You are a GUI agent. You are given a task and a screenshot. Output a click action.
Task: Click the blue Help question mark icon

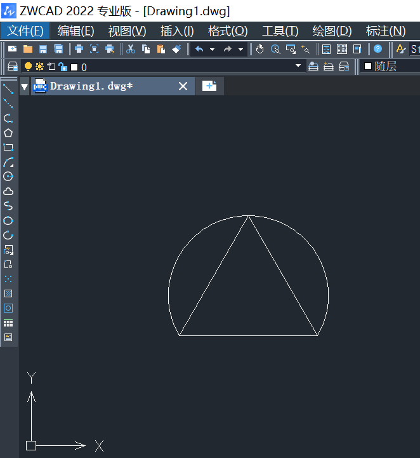pos(377,48)
